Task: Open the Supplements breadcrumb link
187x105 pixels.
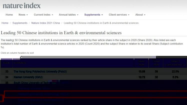Action: [x=20, y=23]
